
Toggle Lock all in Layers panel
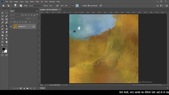tap(26, 22)
